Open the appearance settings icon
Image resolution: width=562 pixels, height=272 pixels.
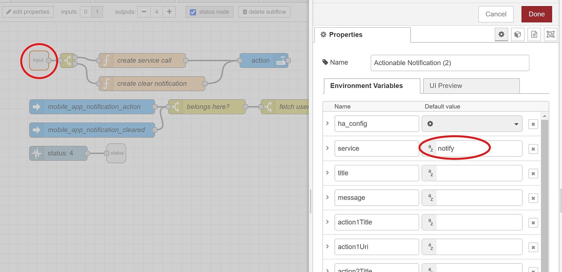tap(550, 35)
